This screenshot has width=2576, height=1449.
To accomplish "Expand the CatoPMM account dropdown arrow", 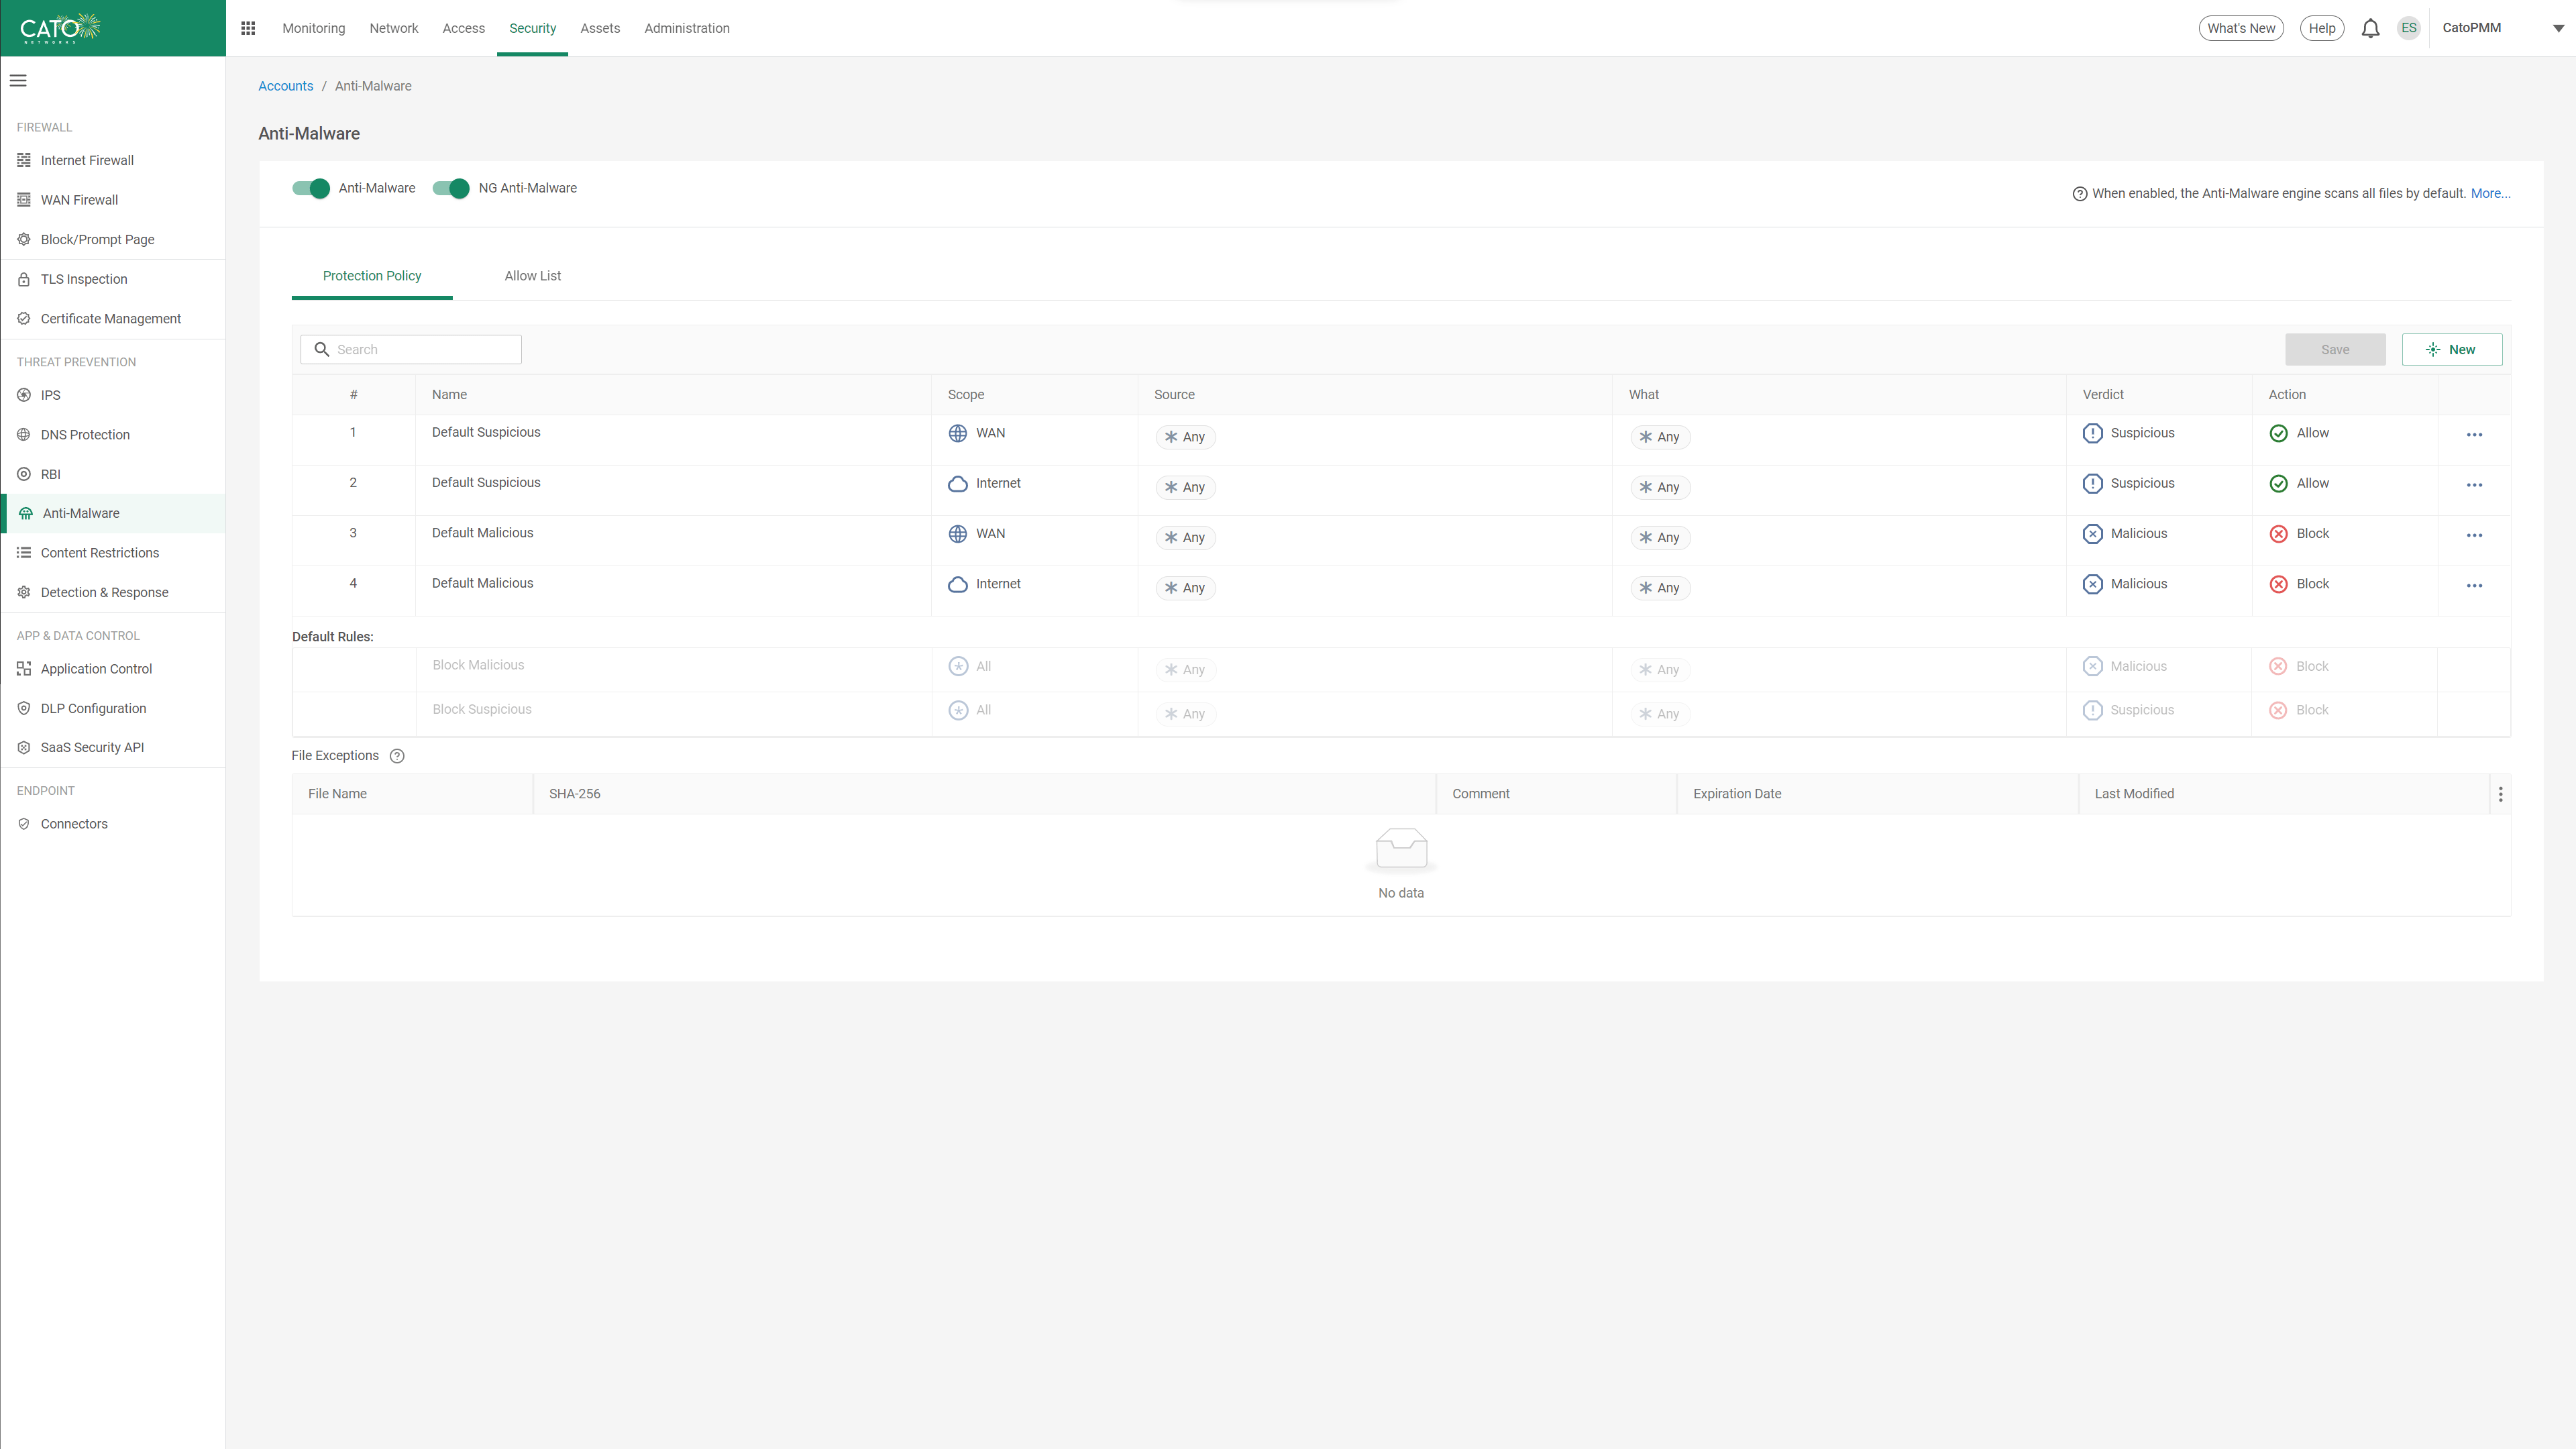I will coord(2558,28).
